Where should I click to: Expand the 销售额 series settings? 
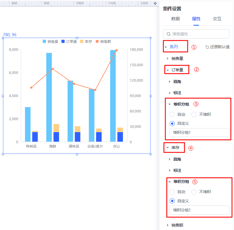point(168,225)
